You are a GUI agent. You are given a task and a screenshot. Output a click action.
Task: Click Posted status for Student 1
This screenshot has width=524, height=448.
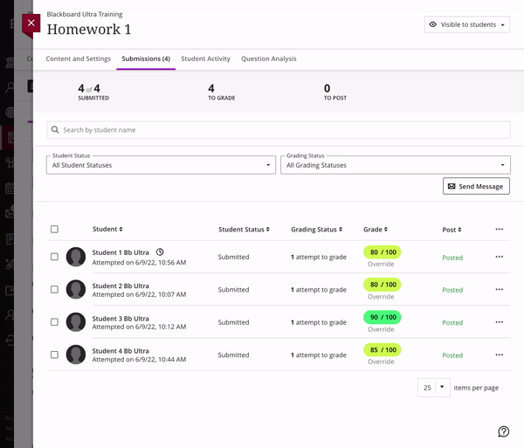point(452,258)
